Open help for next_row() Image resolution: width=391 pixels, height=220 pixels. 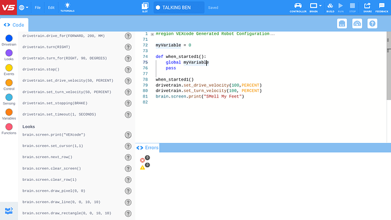[x=128, y=158]
